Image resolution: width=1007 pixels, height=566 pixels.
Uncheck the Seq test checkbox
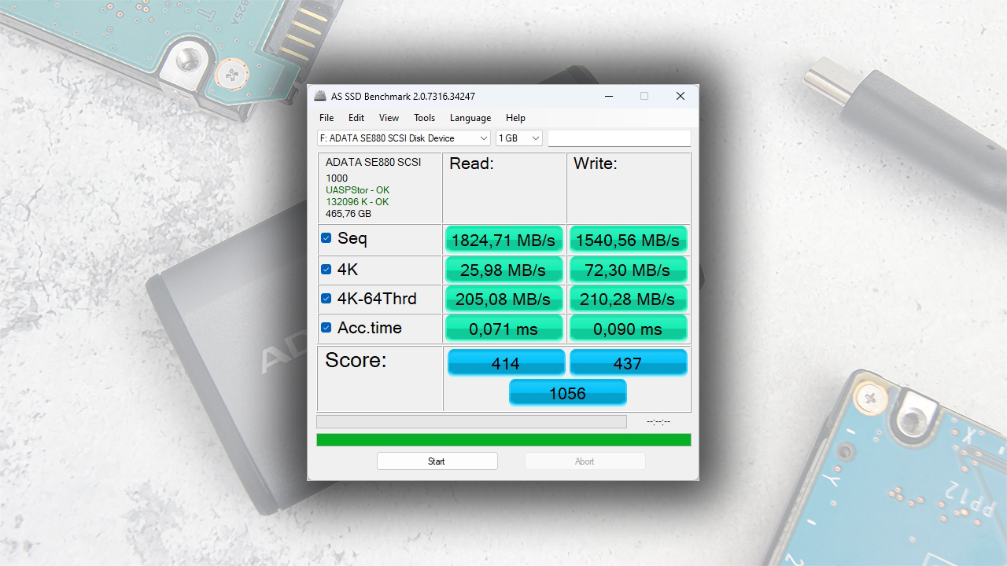326,238
